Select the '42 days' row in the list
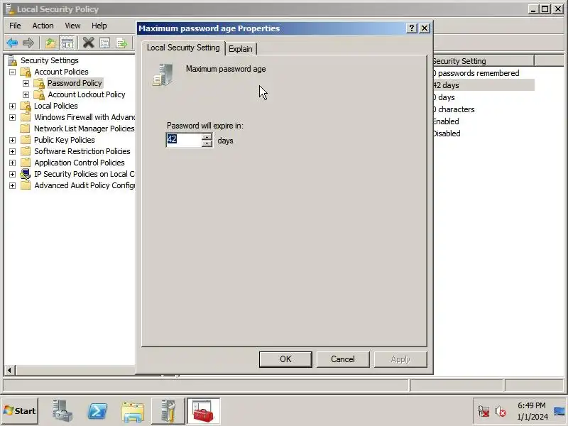568x426 pixels. tap(484, 85)
